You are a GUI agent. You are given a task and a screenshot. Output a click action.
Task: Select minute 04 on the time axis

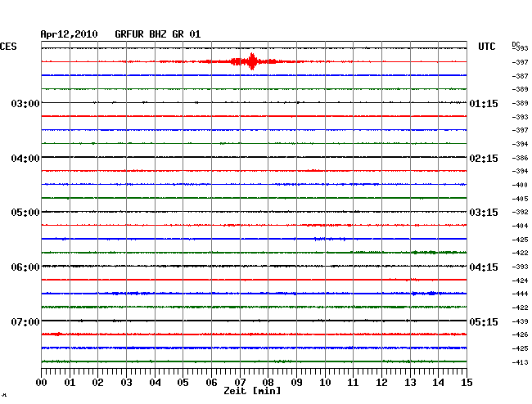point(155,382)
